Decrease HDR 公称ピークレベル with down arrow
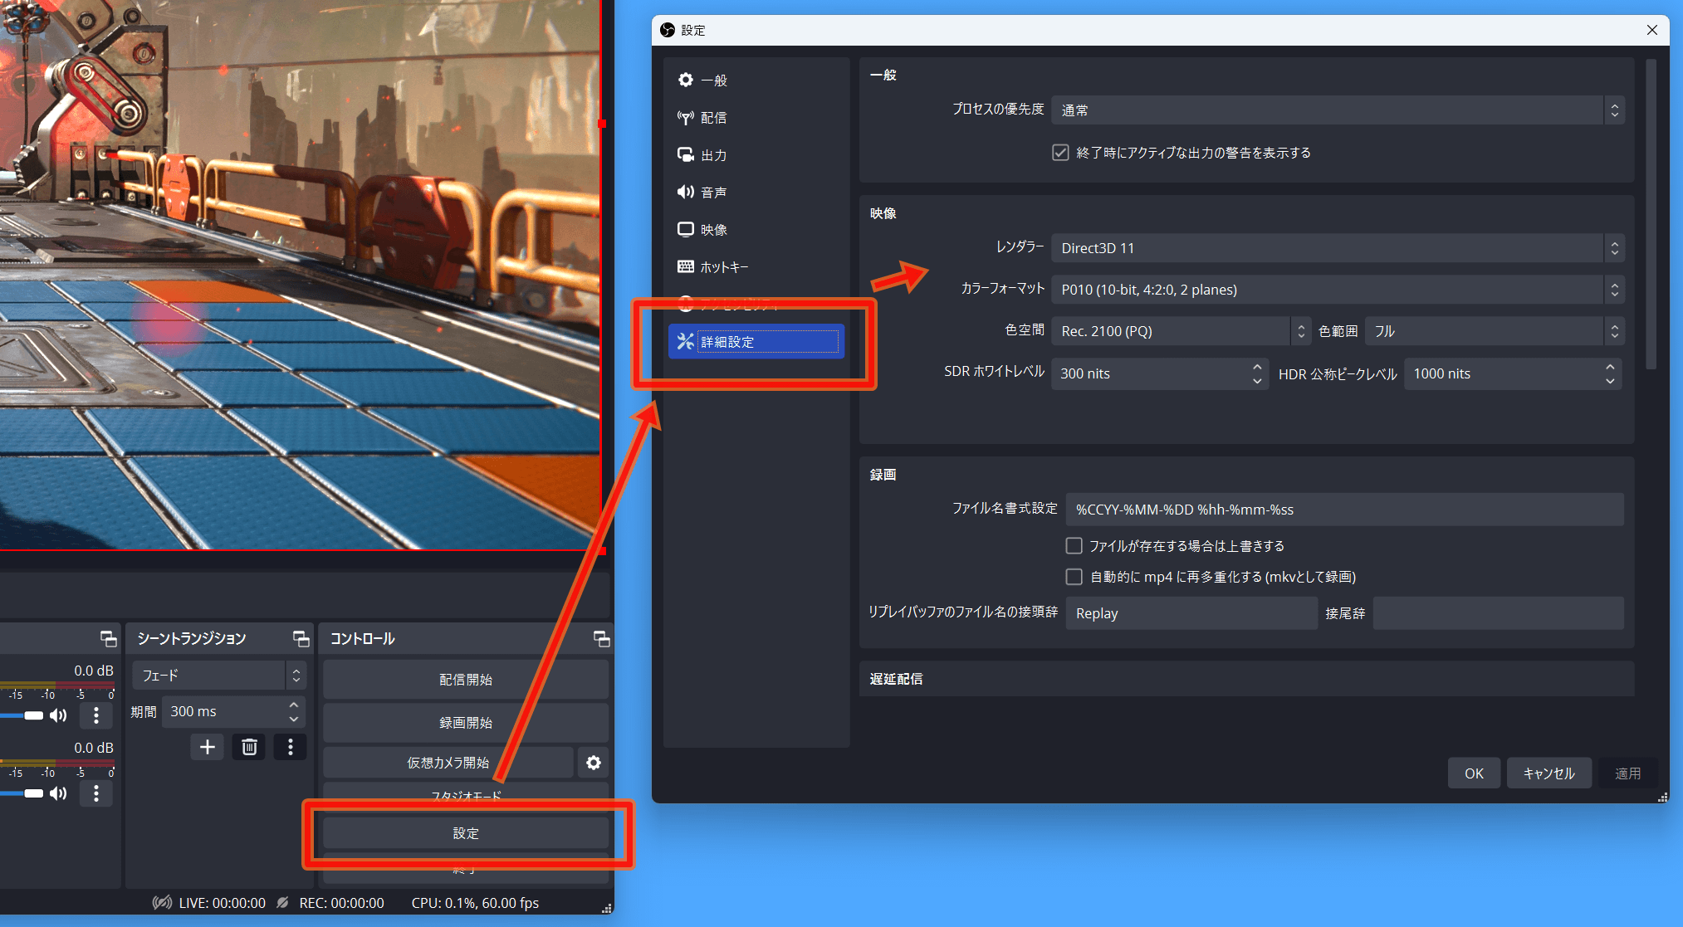Image resolution: width=1683 pixels, height=927 pixels. (x=1610, y=381)
